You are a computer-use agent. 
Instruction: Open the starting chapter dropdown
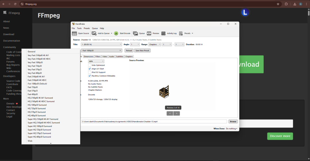(167, 44)
